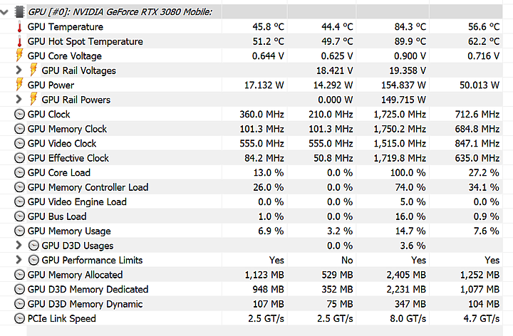Click thermometer icon beside GPU Hot Spot Temperature
The width and height of the screenshot is (513, 336).
(x=19, y=41)
